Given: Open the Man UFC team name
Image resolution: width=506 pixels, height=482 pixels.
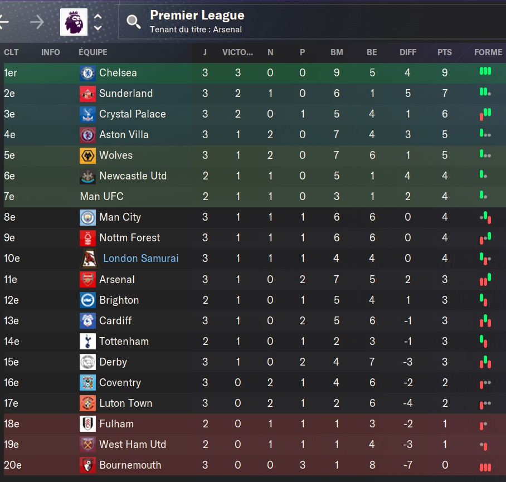Looking at the screenshot, I should click(x=101, y=197).
